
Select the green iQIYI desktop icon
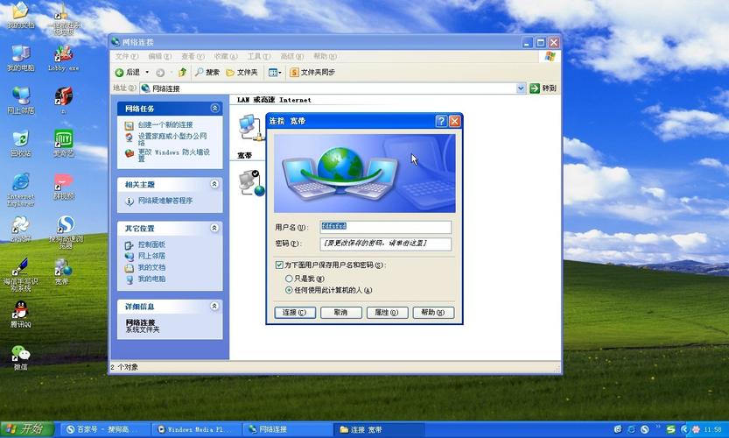(63, 144)
